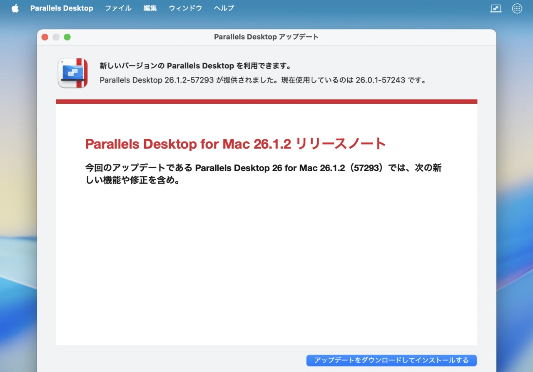Open the ヘルプ menu

click(224, 8)
